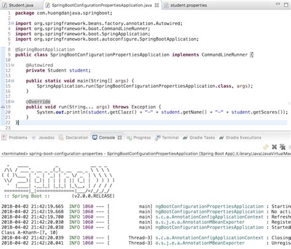
Task: Click the SpringApplication import on line 5
Action: (82, 34)
